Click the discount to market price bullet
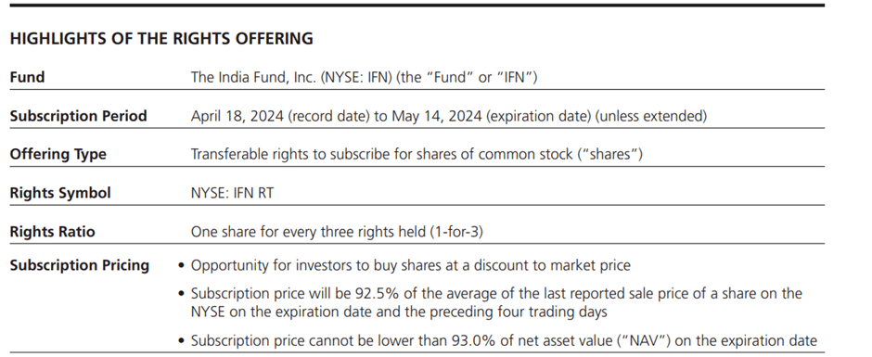The width and height of the screenshot is (872, 357). [410, 265]
